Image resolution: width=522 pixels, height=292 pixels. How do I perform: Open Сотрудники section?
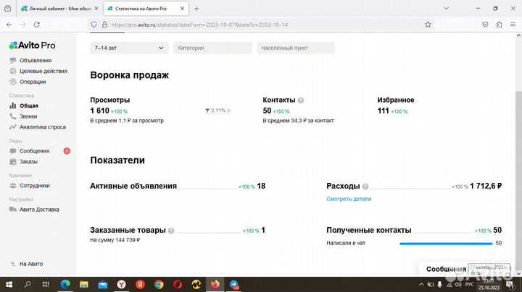click(x=35, y=186)
